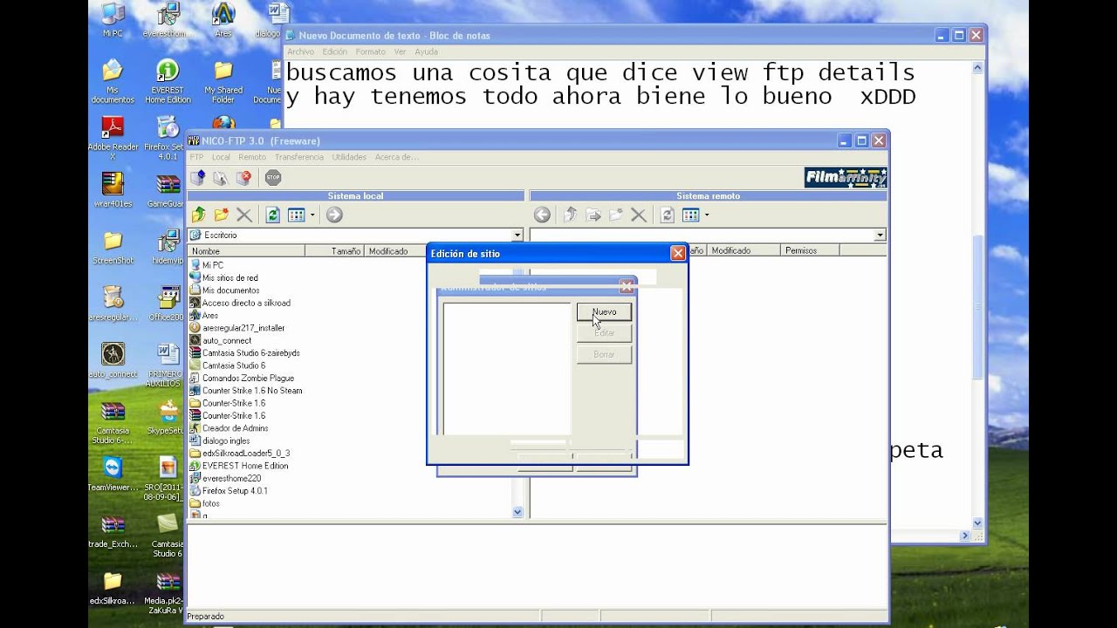This screenshot has width=1117, height=628.
Task: Select Mis sitios de red in list
Action: click(x=230, y=277)
